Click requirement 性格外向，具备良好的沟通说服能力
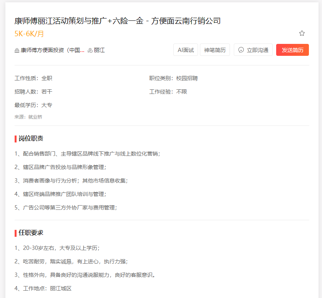The width and height of the screenshot is (322, 298). tap(85, 275)
